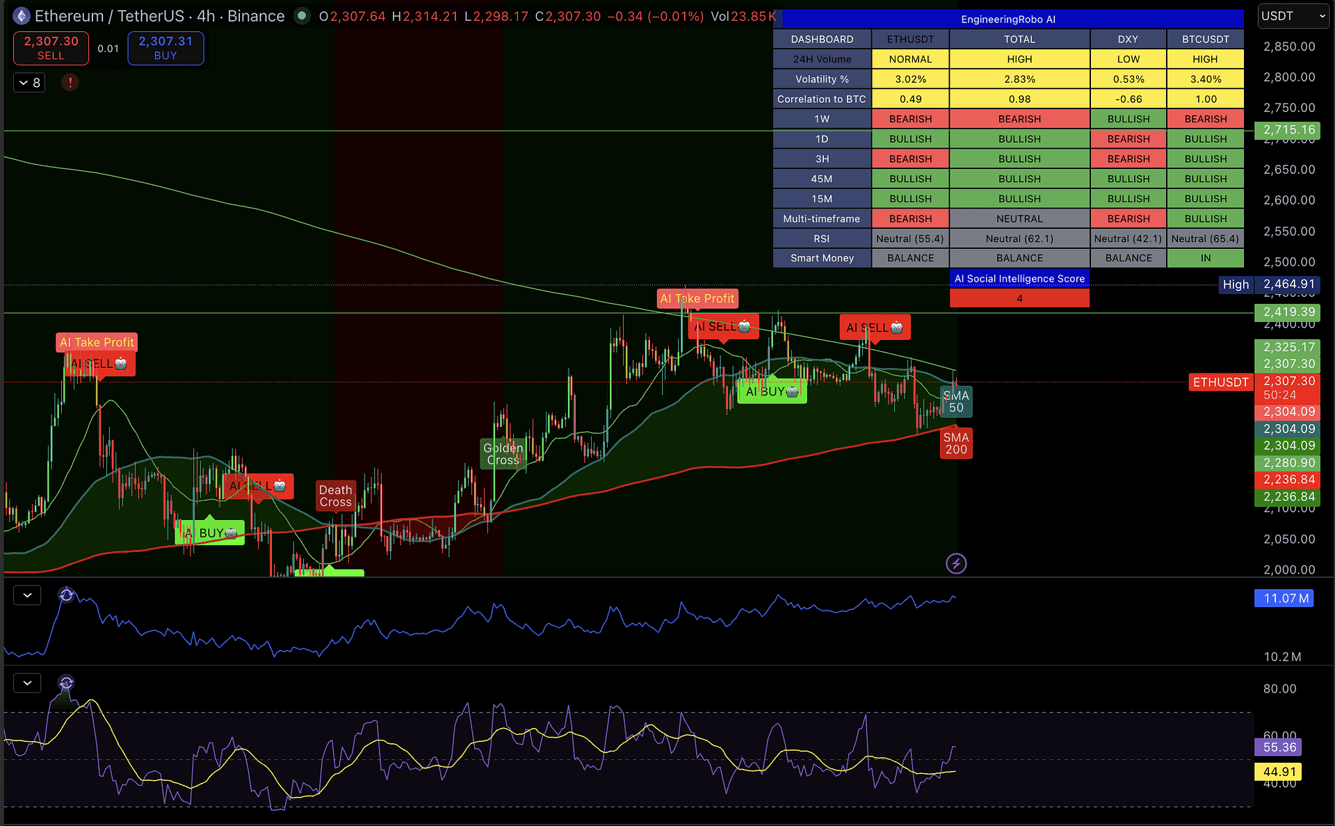Click the 55.36 RSI value label

coord(1279,747)
